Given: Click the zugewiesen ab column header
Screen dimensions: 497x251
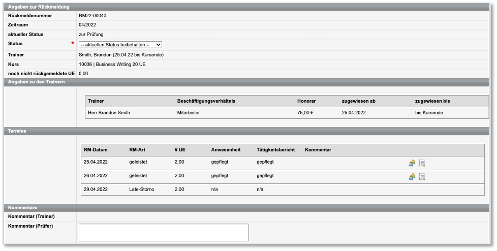Looking at the screenshot, I should [358, 101].
